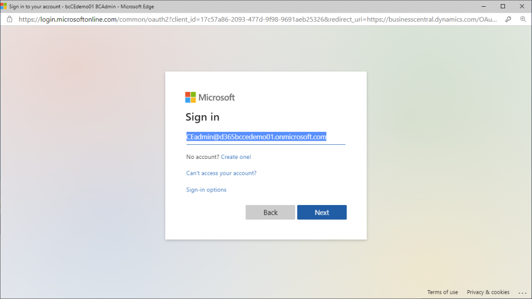Open Terms of use link
532x299 pixels.
click(443, 292)
